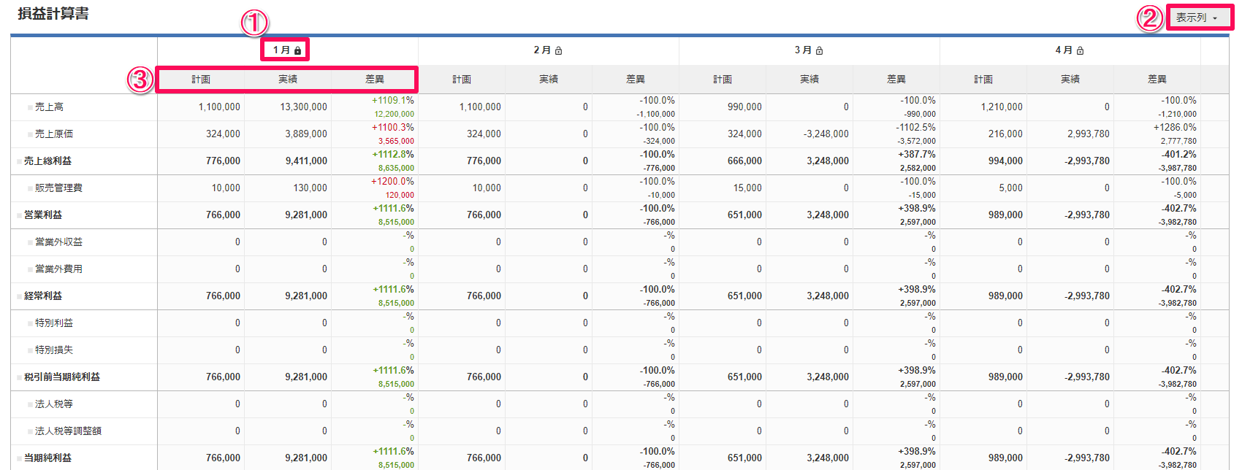The width and height of the screenshot is (1242, 470).
Task: Click the 計画 column header under 1月
Action: [x=201, y=80]
